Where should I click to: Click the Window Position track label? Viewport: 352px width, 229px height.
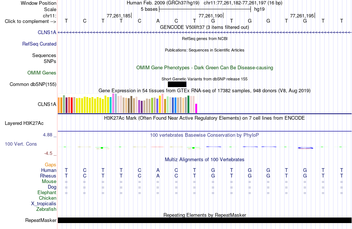click(39, 3)
